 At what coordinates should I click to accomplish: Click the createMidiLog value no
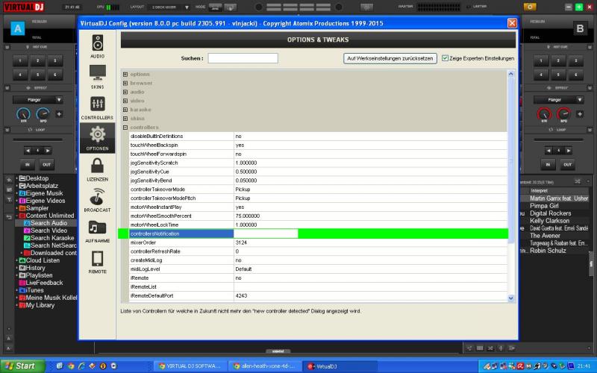tap(238, 260)
